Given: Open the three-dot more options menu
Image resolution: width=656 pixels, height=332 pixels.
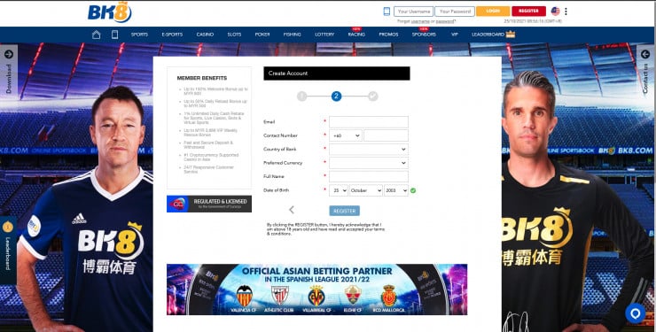Looking at the screenshot, I should coord(566,12).
